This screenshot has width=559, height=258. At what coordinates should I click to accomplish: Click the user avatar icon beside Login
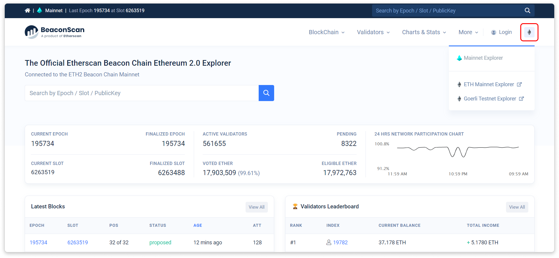494,32
